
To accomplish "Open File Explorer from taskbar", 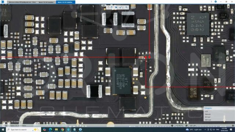I will (56, 129).
